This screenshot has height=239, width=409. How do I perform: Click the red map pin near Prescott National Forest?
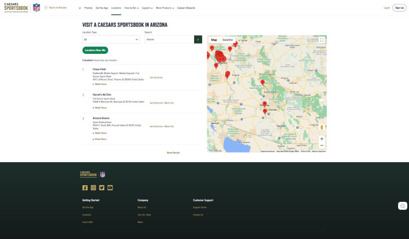pyautogui.click(x=263, y=82)
